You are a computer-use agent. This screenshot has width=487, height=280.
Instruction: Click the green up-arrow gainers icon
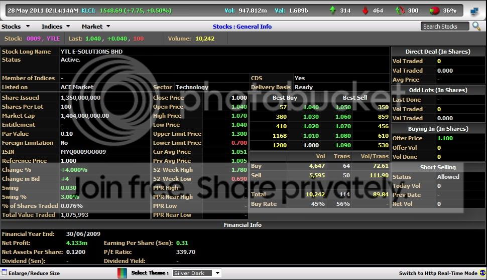tap(333, 11)
